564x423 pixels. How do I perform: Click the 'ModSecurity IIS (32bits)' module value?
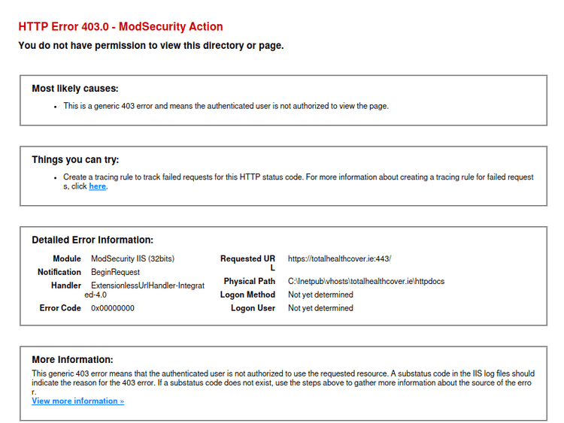tap(132, 258)
